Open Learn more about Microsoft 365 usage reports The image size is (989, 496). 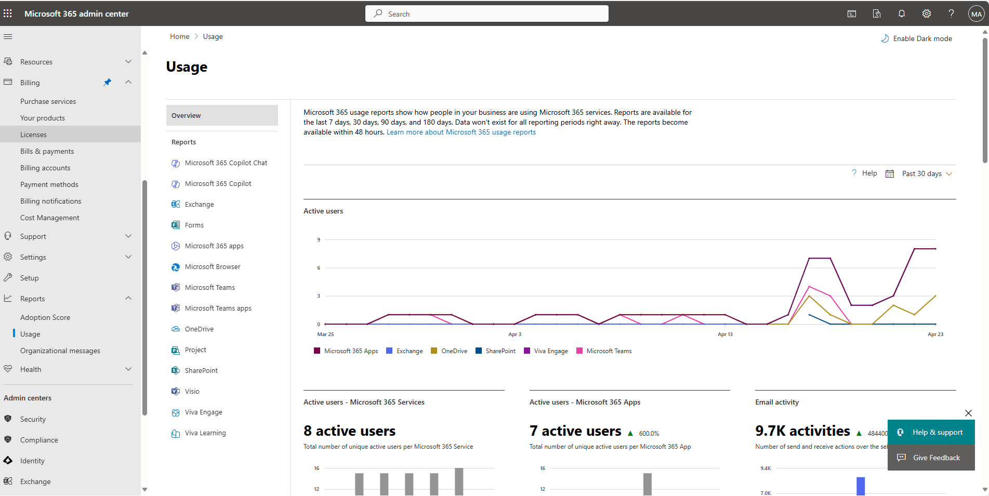click(460, 132)
